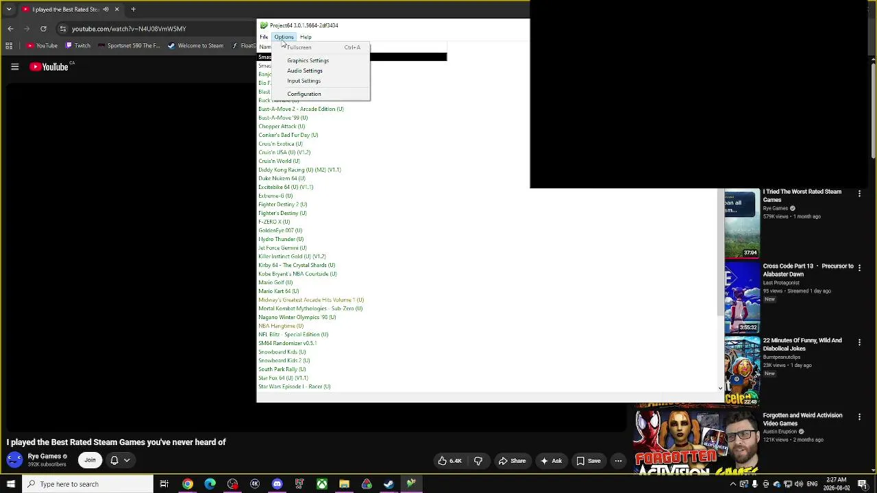The height and width of the screenshot is (493, 877).
Task: Like the video with 6.4K likes
Action: point(450,461)
